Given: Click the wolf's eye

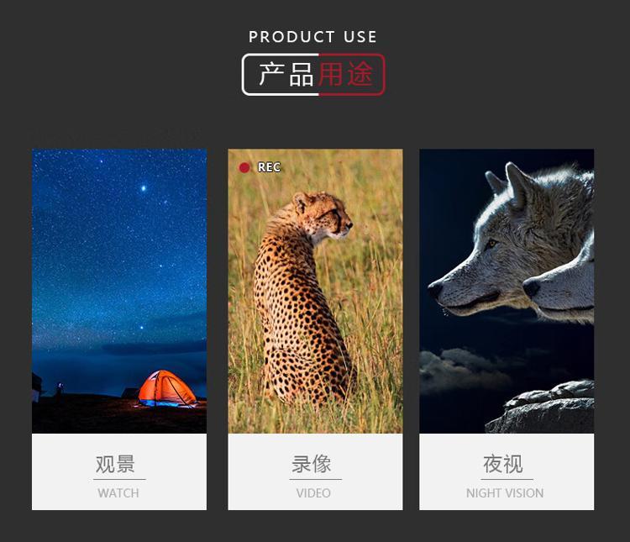Looking at the screenshot, I should point(491,243).
